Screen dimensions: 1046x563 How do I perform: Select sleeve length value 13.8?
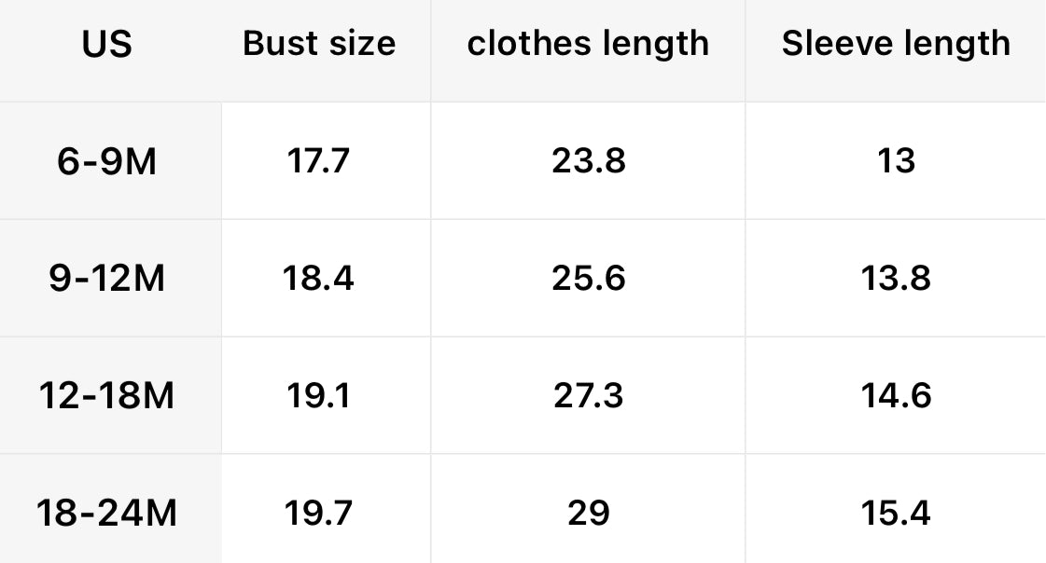coord(896,279)
